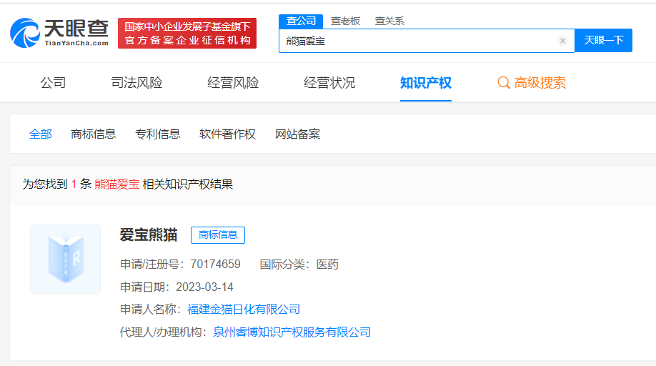Open the 爱宝熊猫 result title
Image resolution: width=656 pixels, height=366 pixels.
149,235
